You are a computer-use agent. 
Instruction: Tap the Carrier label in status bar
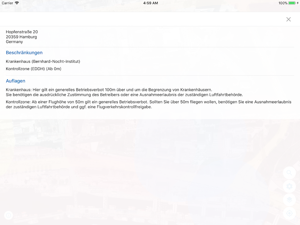pos(7,3)
